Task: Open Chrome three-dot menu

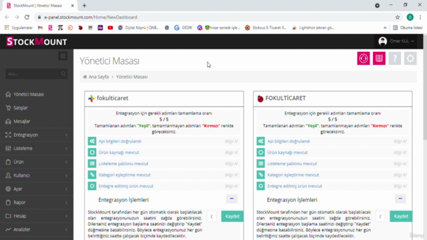Action: click(x=420, y=17)
